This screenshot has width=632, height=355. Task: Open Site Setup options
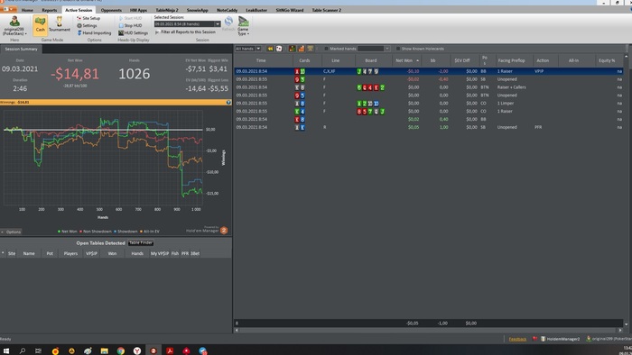pos(88,18)
